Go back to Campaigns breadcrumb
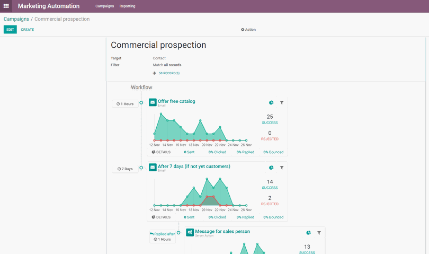Screen dimensions: 429x254 click(x=16, y=19)
